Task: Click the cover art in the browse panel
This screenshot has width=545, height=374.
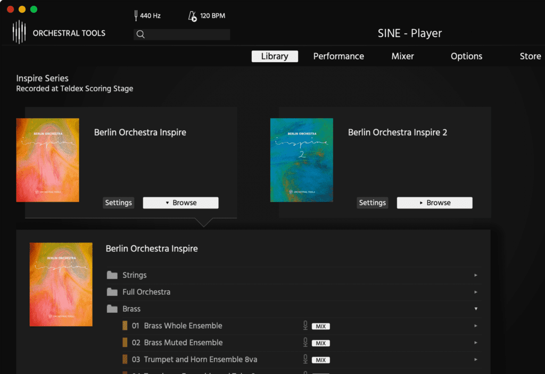Action: pos(61,284)
